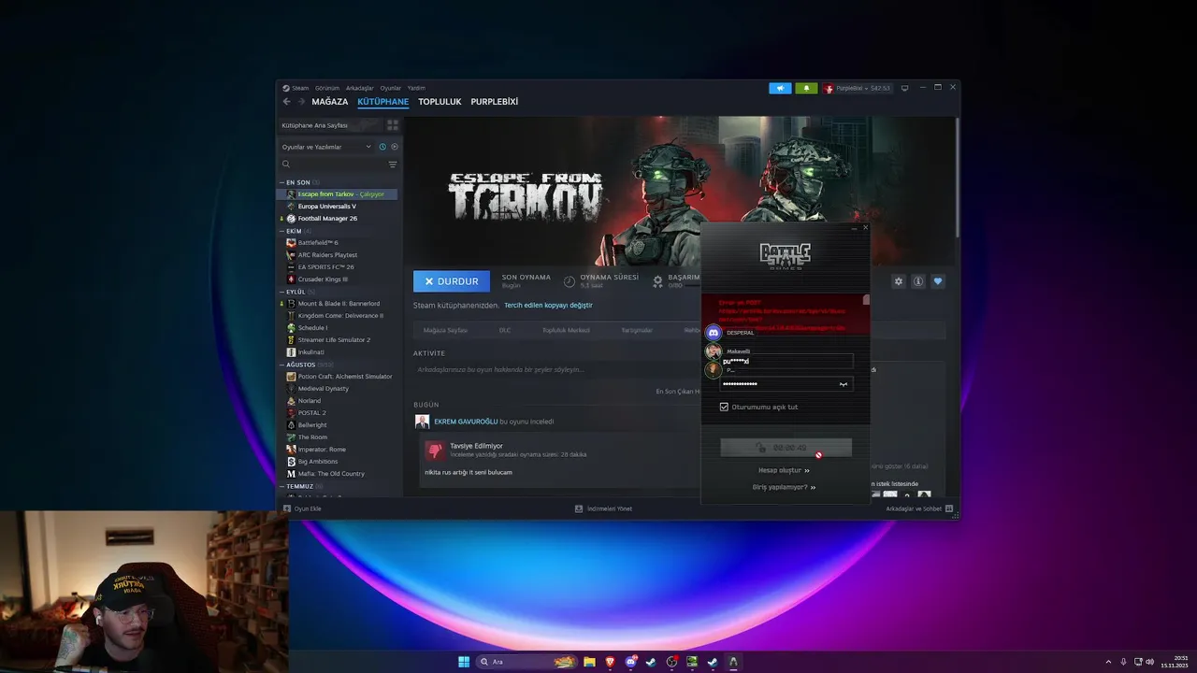Open PURPLEBİXİ profile tab
Screen dimensions: 1197x673
pos(494,102)
